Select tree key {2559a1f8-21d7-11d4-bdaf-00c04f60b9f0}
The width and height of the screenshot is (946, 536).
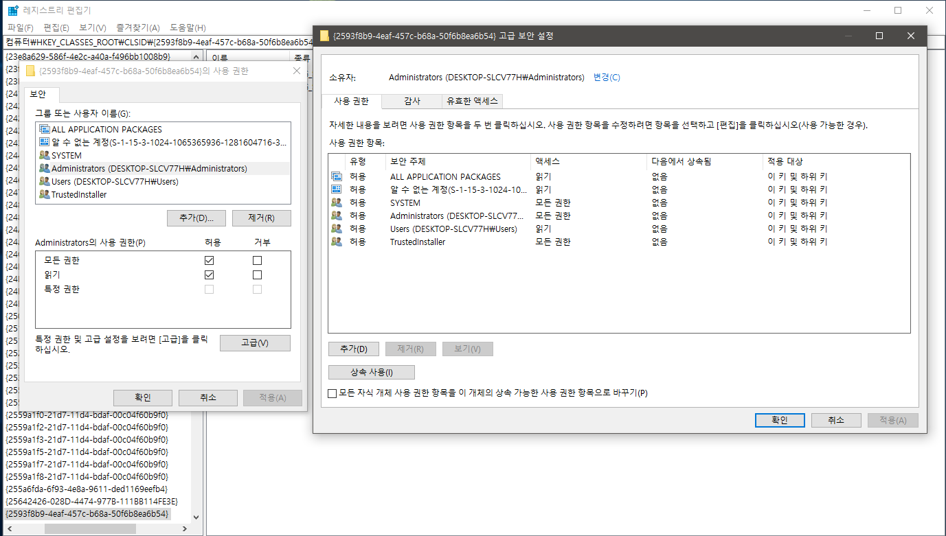(86, 476)
